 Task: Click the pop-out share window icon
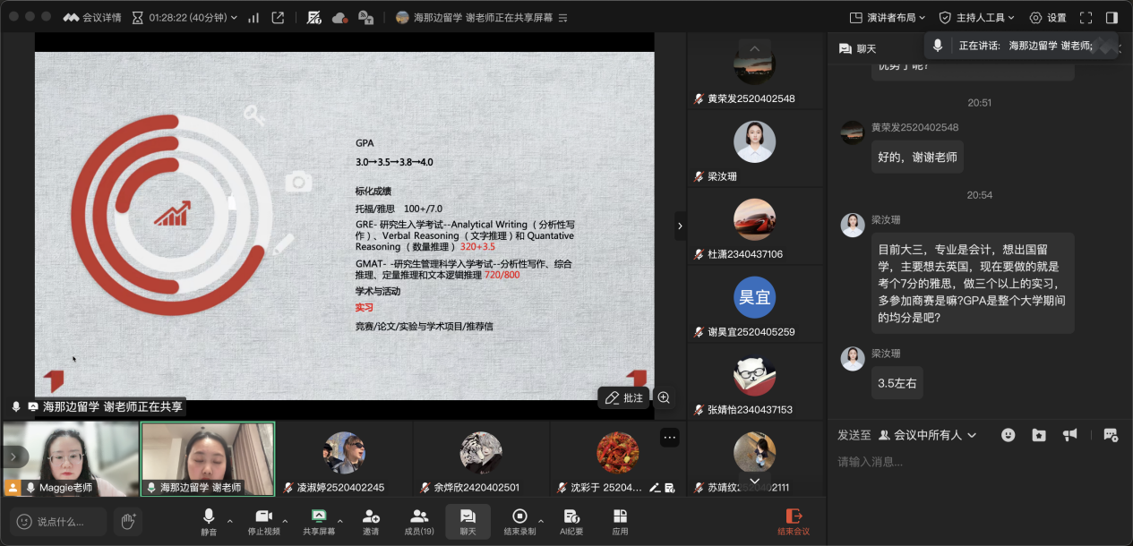(x=278, y=18)
